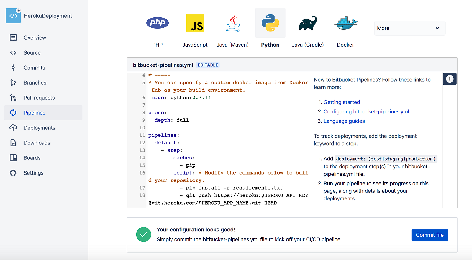Click line number 6 in the gutter

(x=144, y=98)
